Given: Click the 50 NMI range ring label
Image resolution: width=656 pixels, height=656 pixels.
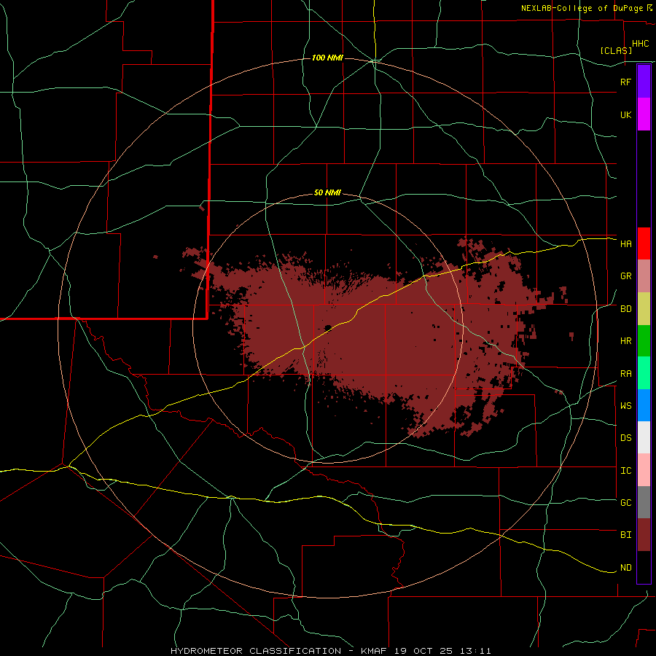Looking at the screenshot, I should tap(327, 193).
